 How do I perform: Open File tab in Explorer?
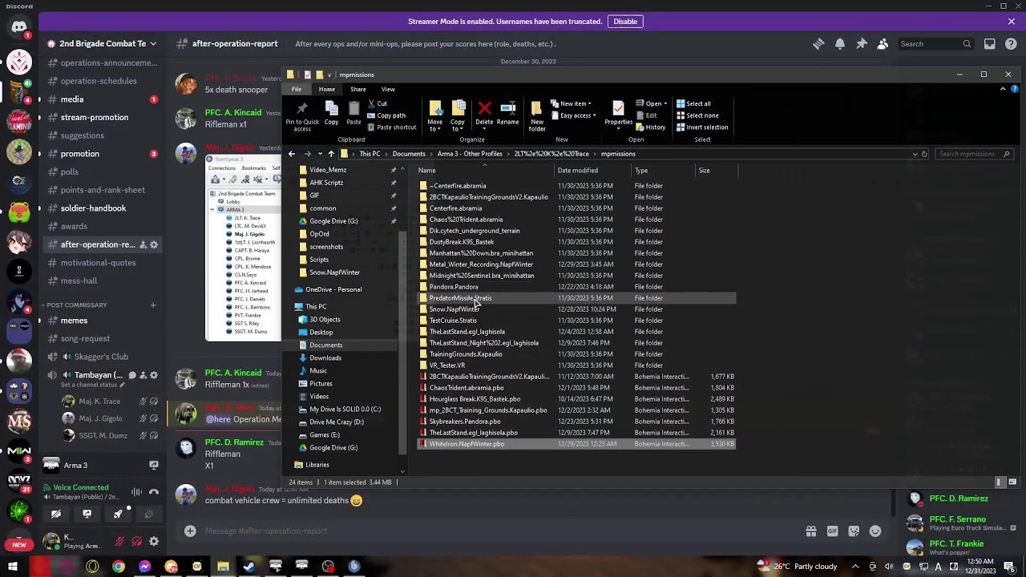click(297, 89)
